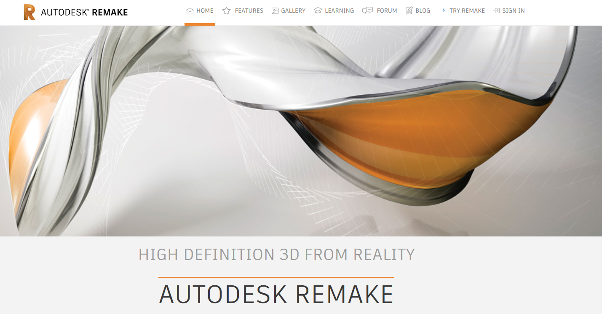The height and width of the screenshot is (314, 602).
Task: Click the hero banner glass ribbon image
Action: 301,131
